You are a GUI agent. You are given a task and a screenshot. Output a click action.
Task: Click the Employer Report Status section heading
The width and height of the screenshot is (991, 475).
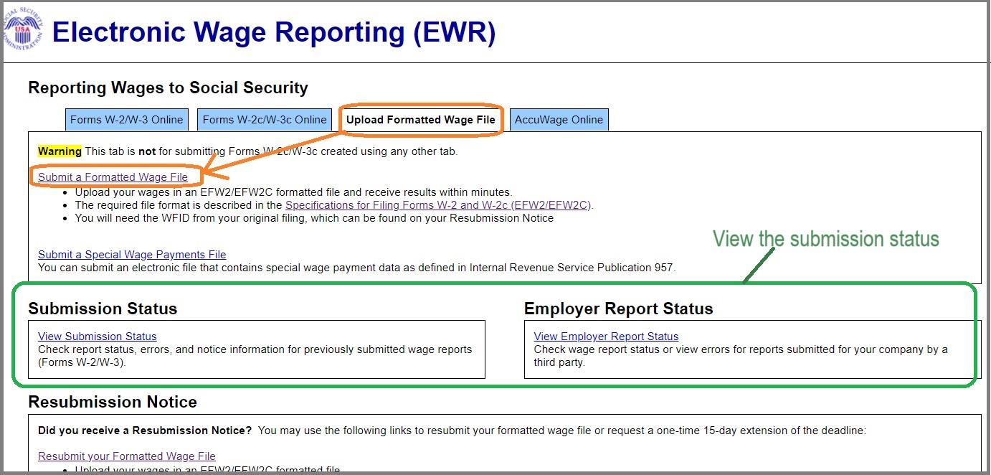pyautogui.click(x=618, y=309)
